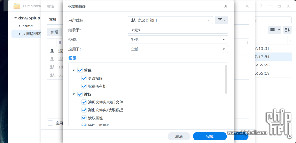Click the 权限 section heading

click(73, 58)
